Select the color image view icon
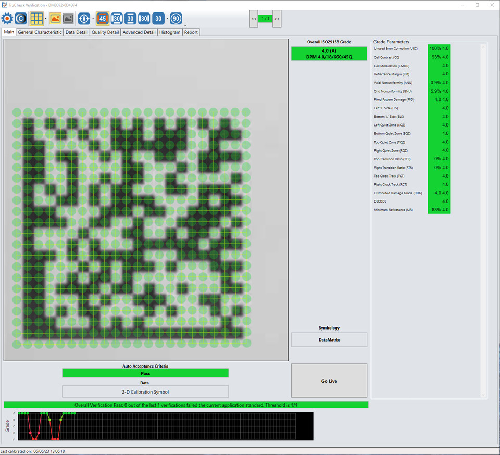The width and height of the screenshot is (500, 455). 56,18
